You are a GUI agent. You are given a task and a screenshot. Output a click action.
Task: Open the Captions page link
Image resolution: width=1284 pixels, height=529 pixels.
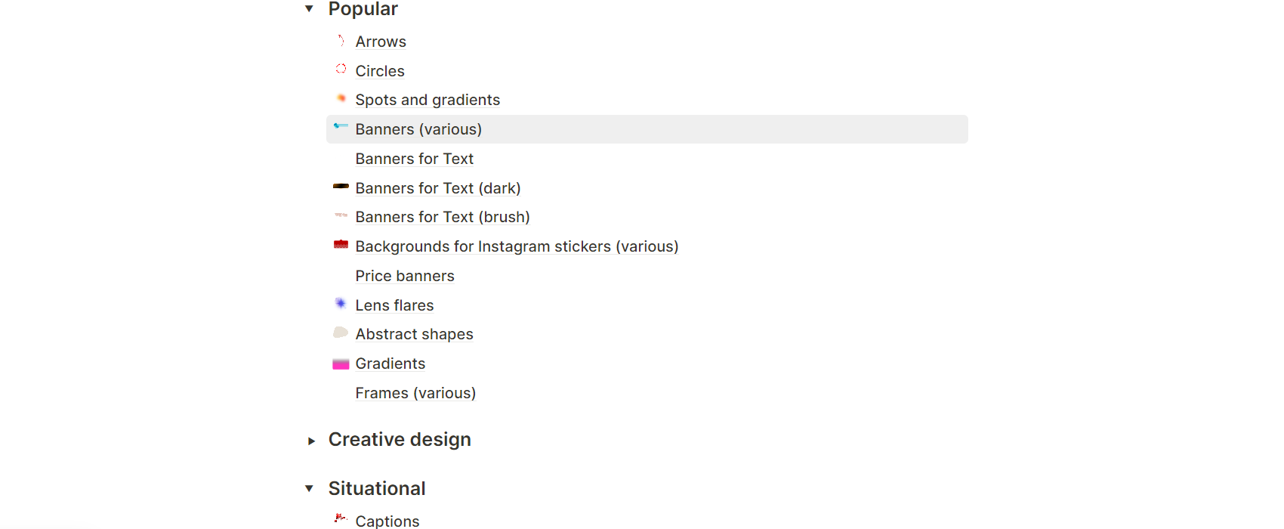[387, 521]
